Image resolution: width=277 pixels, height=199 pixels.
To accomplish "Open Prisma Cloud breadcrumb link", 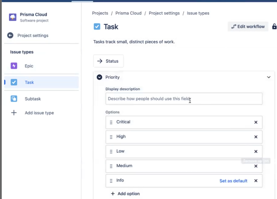I will (x=128, y=13).
